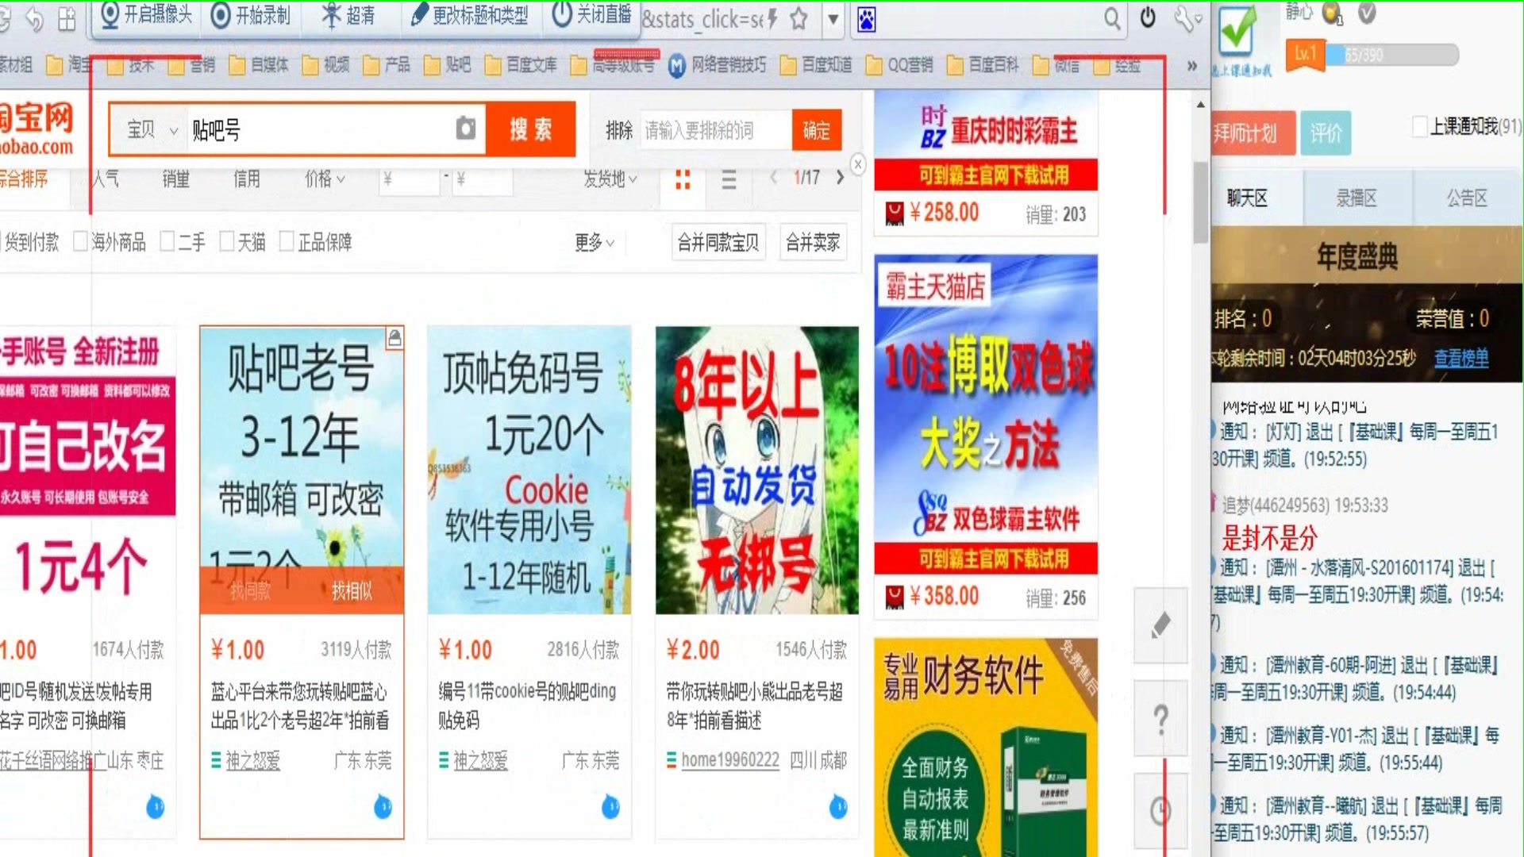Viewport: 1524px width, 857px height.
Task: Sort results by 销量
Action: [x=175, y=179]
